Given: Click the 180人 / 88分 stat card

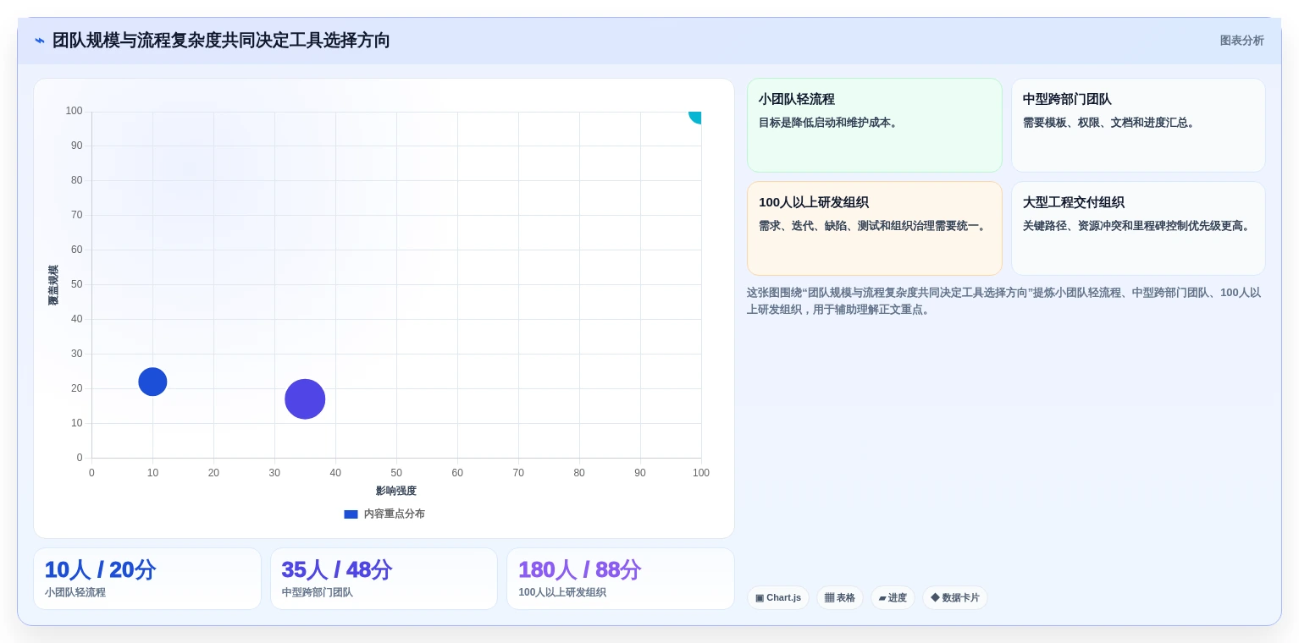Looking at the screenshot, I should tap(621, 579).
